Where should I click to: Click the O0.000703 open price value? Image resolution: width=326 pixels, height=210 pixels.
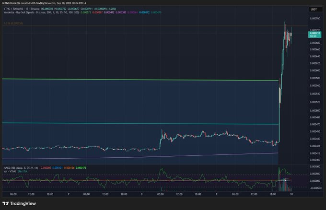click(x=47, y=9)
